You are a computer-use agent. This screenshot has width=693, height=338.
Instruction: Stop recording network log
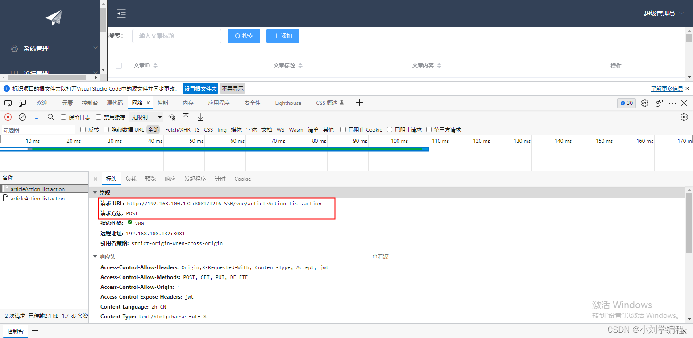tap(8, 117)
